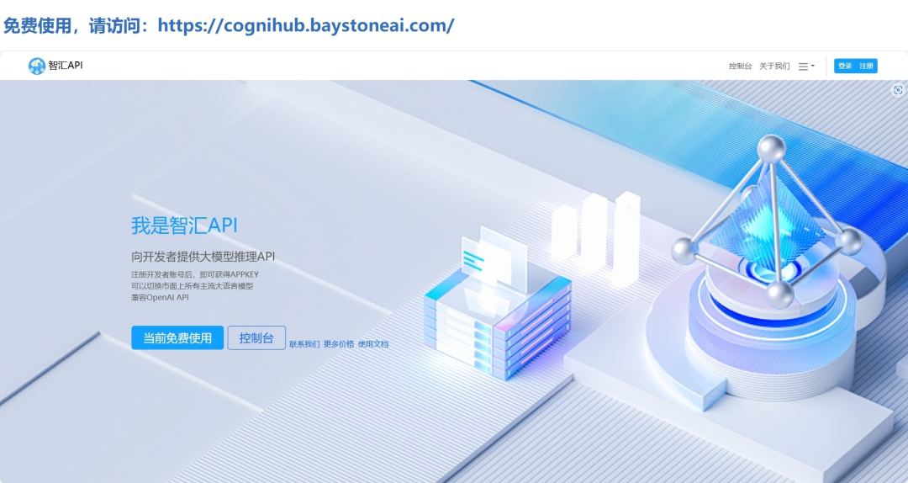The image size is (908, 483).
Task: Click the heading 我是智汇API
Action: click(x=184, y=225)
